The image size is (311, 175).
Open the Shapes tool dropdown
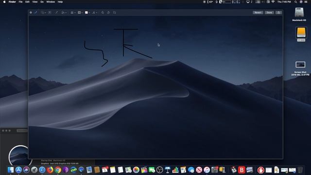[x=43, y=13]
